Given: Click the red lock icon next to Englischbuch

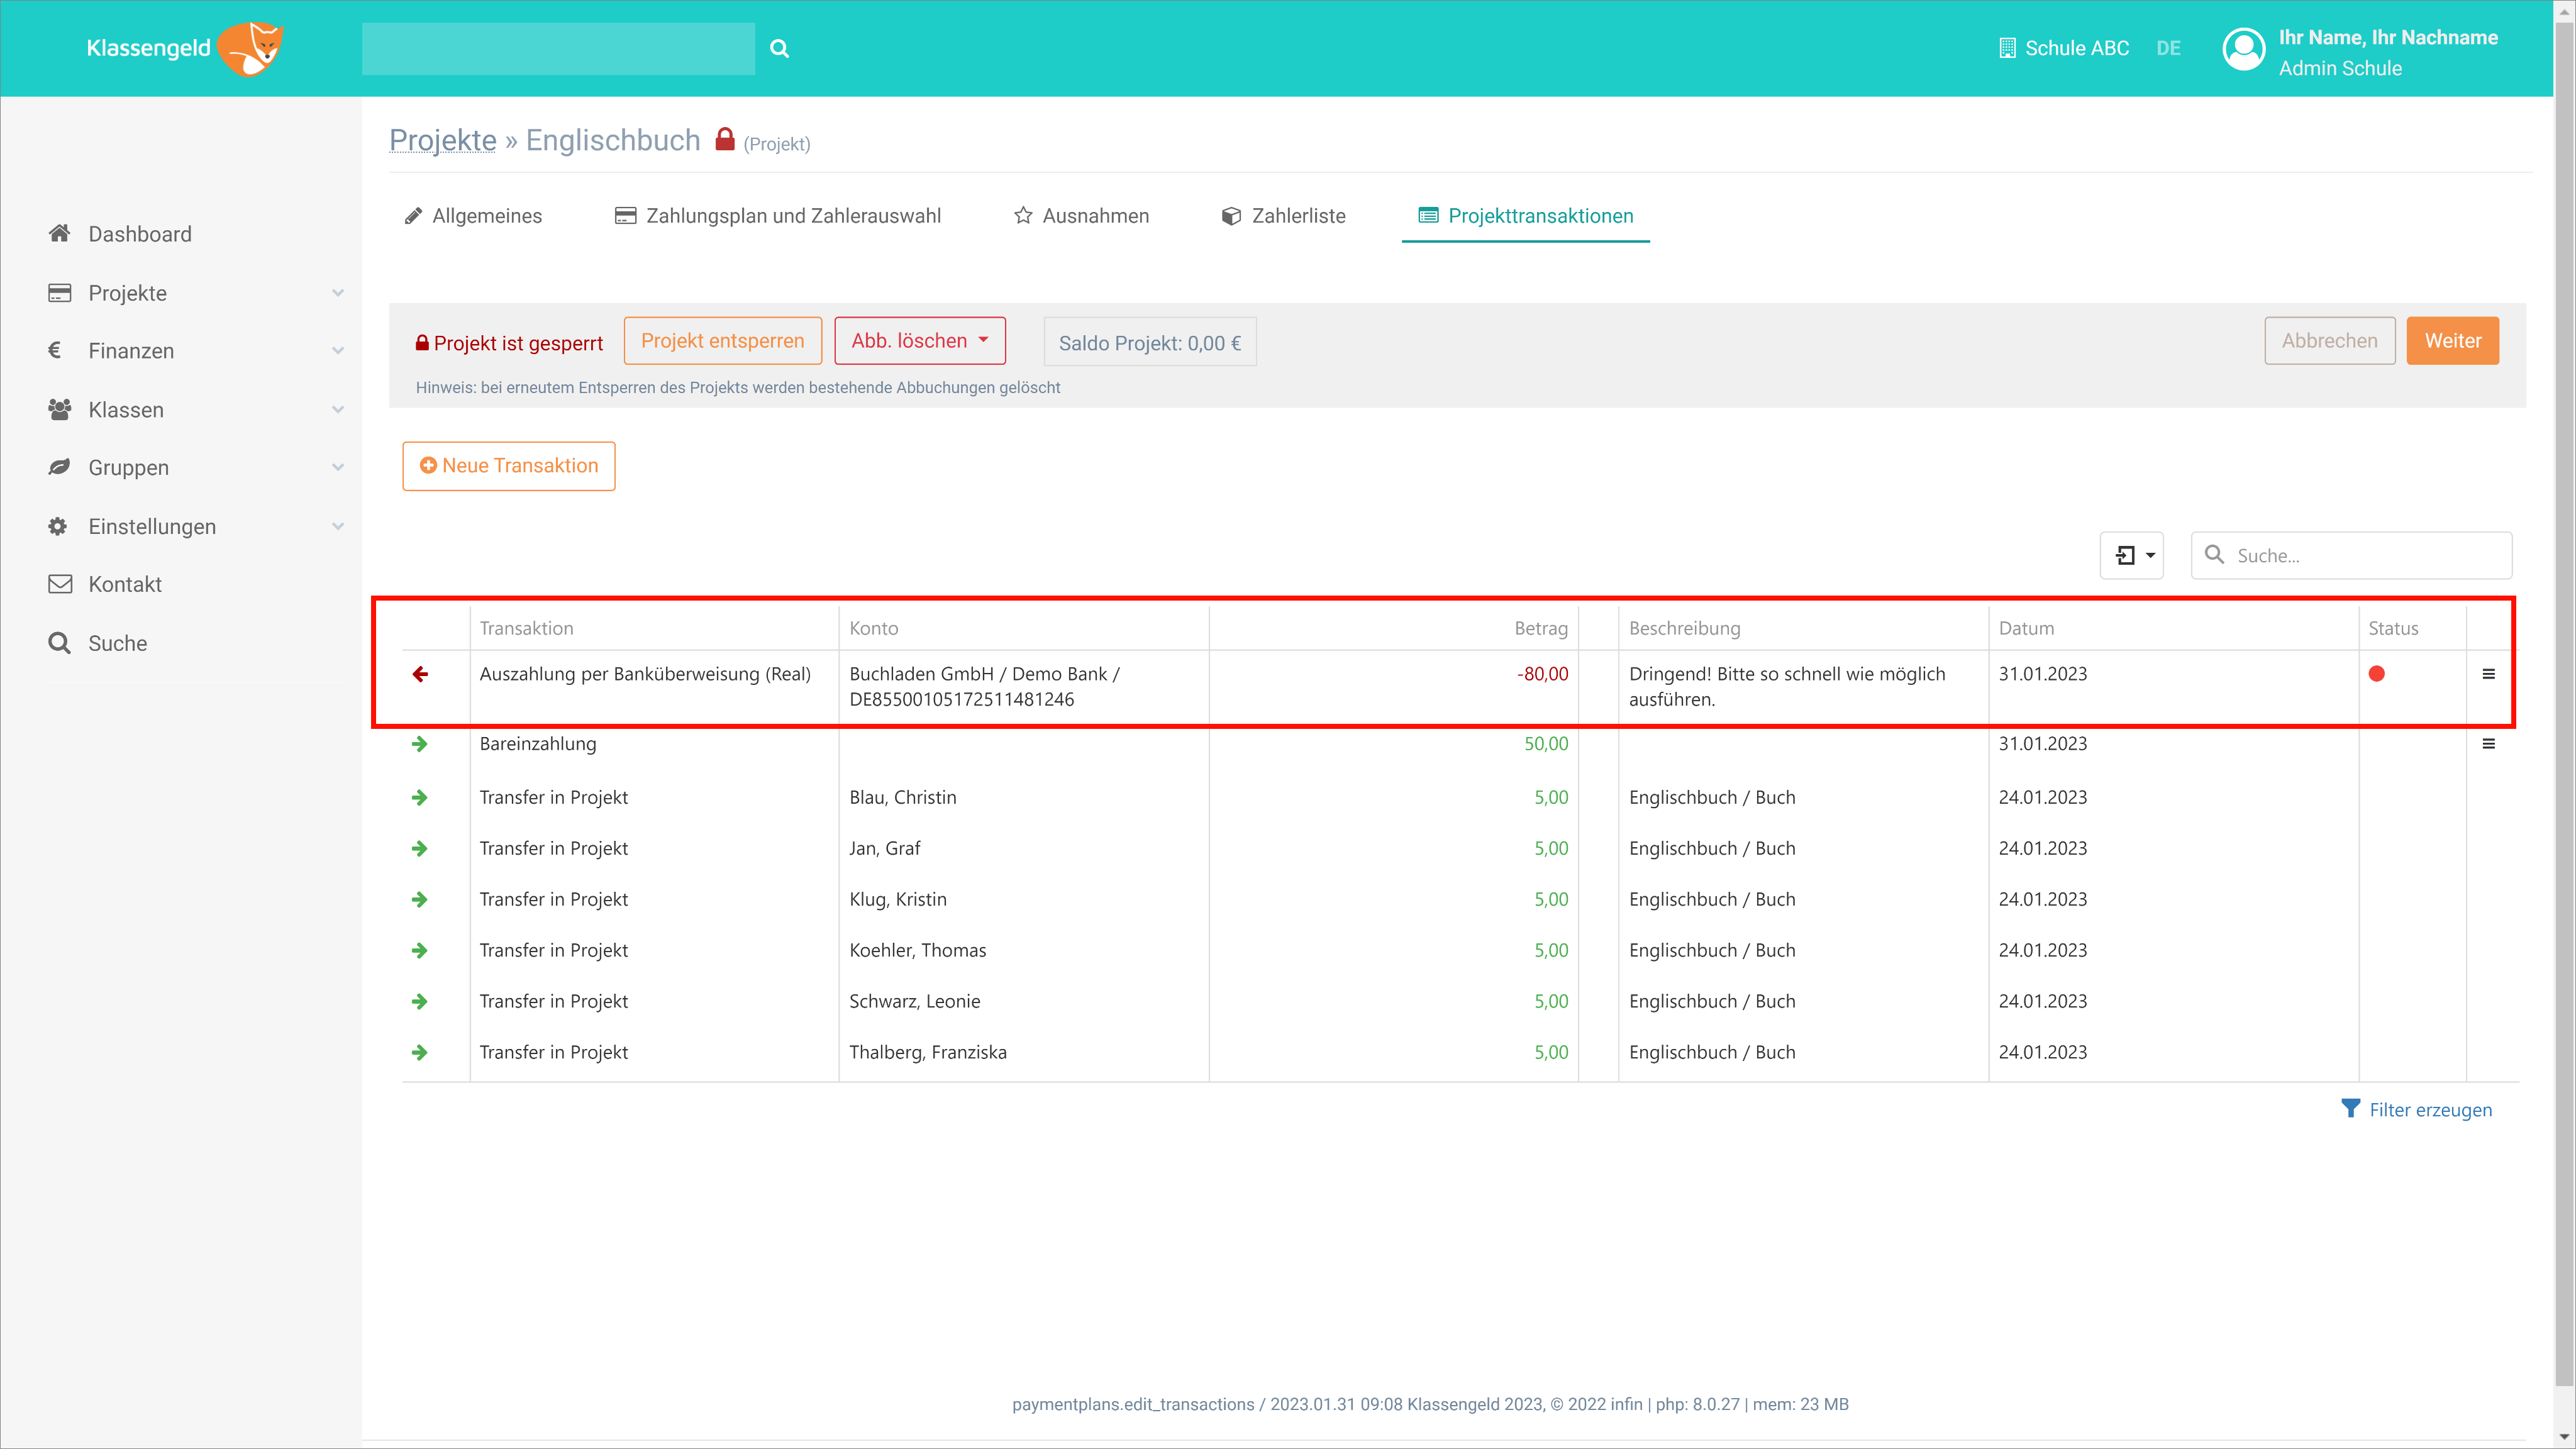Looking at the screenshot, I should [x=725, y=139].
